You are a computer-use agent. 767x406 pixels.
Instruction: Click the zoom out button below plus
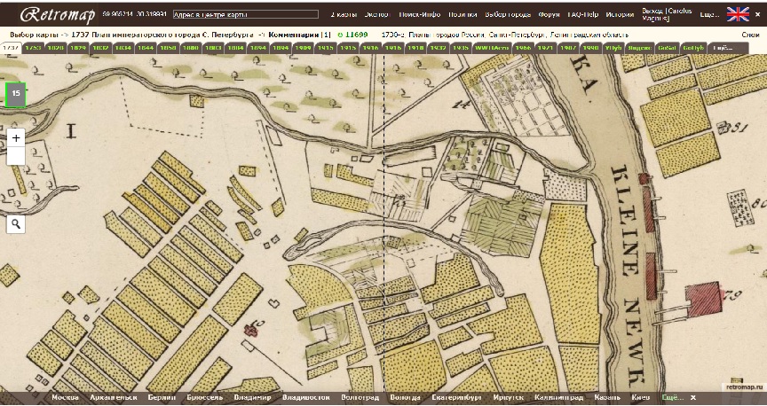pos(15,156)
